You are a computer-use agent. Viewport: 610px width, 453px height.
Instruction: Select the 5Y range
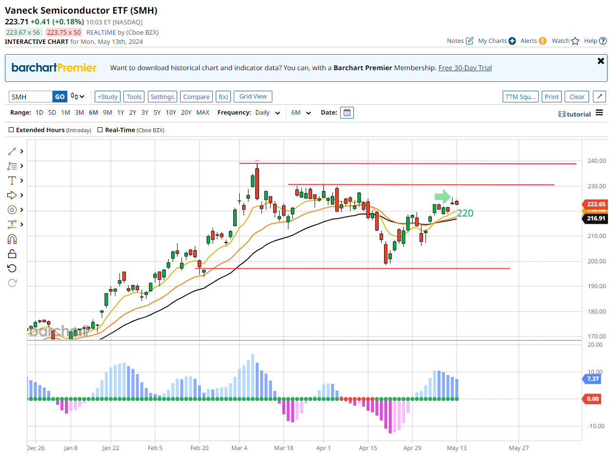click(x=157, y=113)
